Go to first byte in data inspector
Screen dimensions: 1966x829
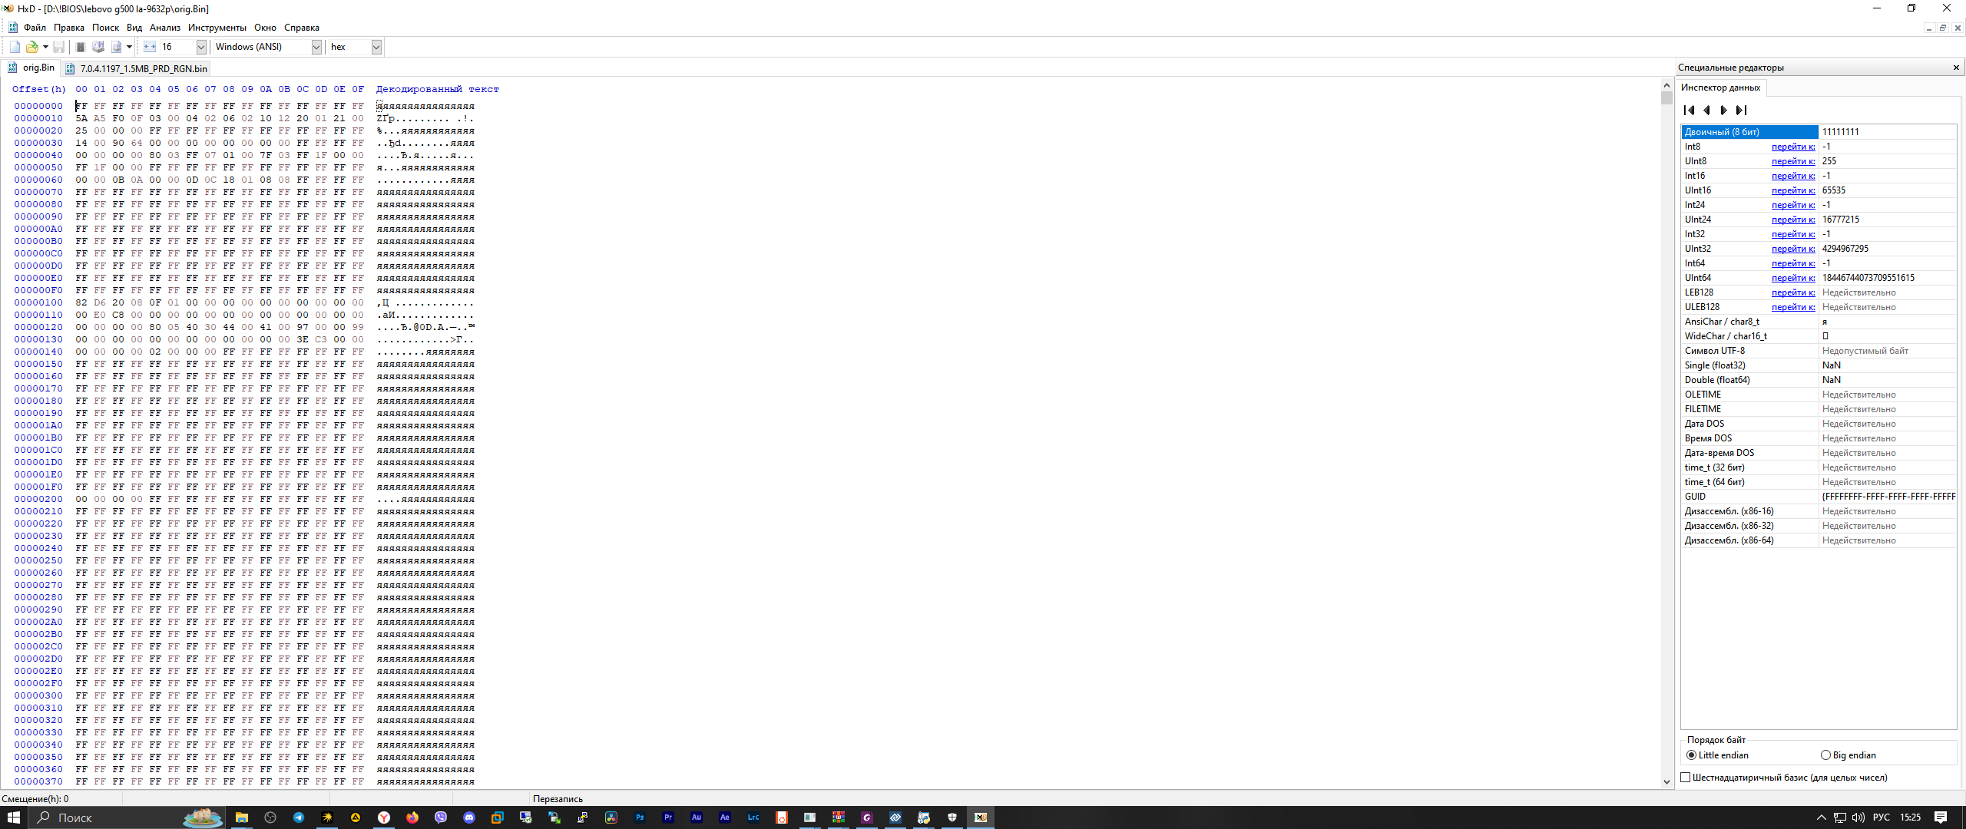(1689, 110)
